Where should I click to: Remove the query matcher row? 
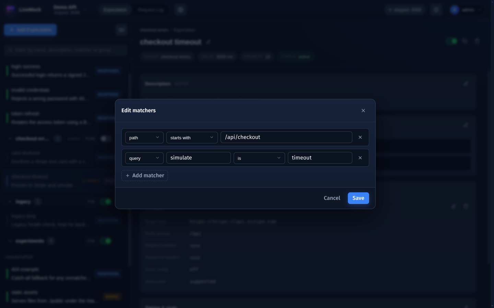[360, 158]
